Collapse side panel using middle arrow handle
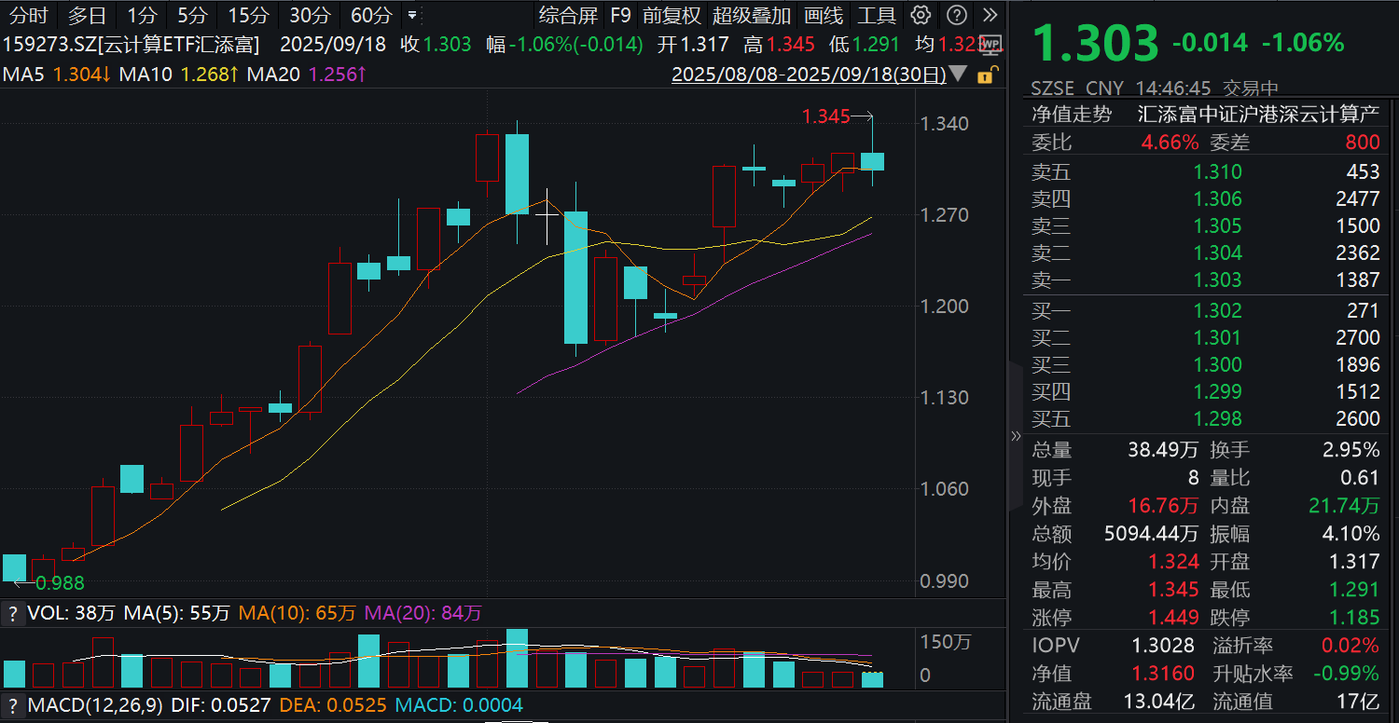Viewport: 1399px width, 723px height. [1016, 436]
